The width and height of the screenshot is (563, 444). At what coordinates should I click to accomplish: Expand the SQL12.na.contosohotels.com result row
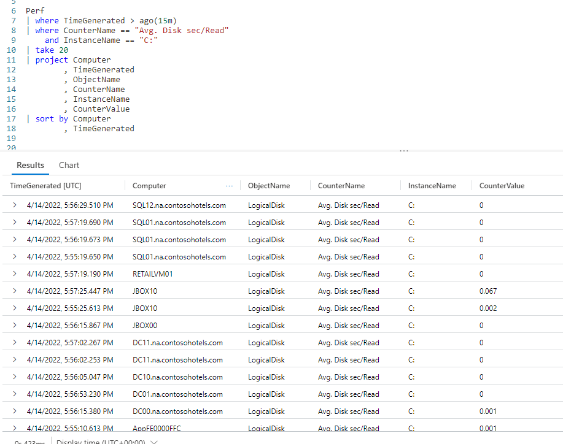coord(15,205)
